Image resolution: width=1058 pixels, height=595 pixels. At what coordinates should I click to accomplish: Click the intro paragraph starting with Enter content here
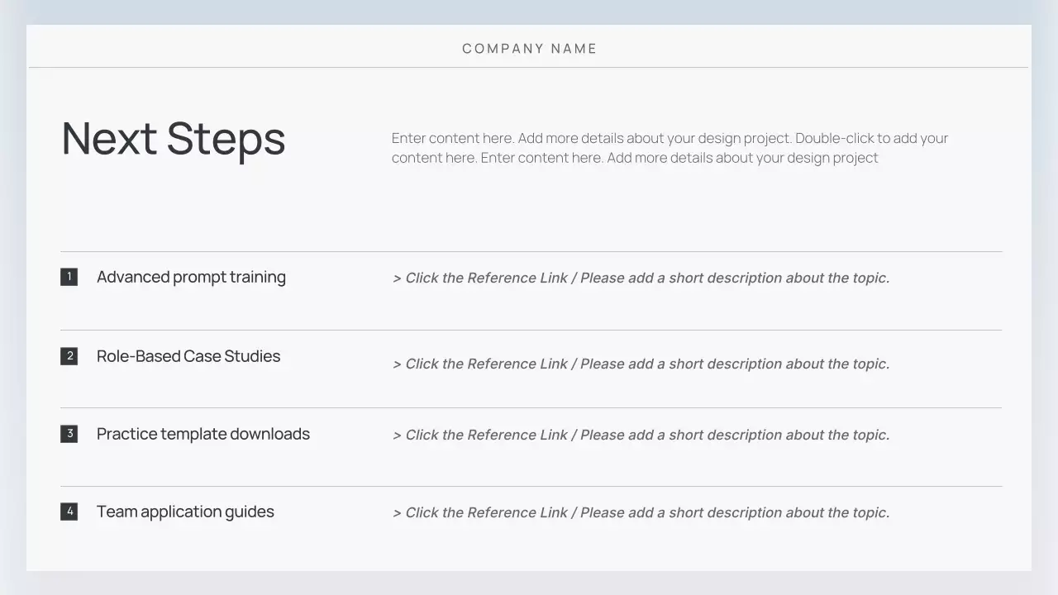point(670,148)
